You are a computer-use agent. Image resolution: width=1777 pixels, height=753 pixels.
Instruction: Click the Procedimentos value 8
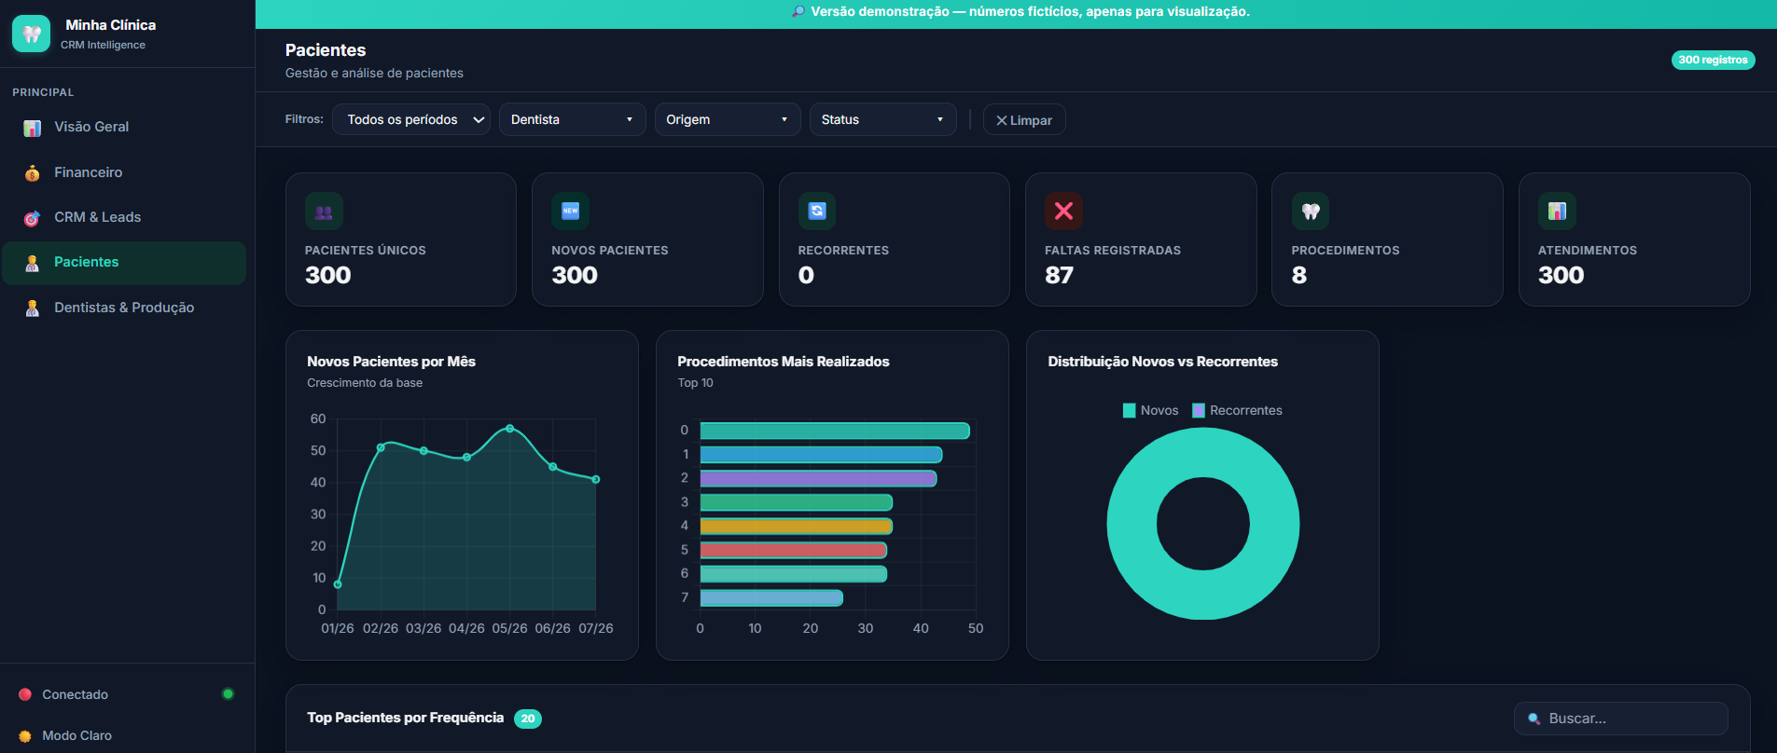point(1299,276)
